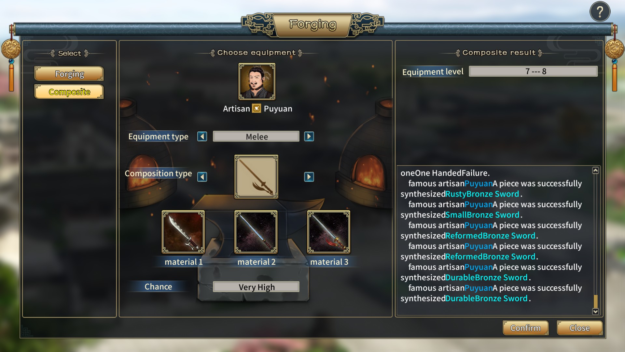Click the artisan swap icon beside Puyuan

tap(257, 108)
